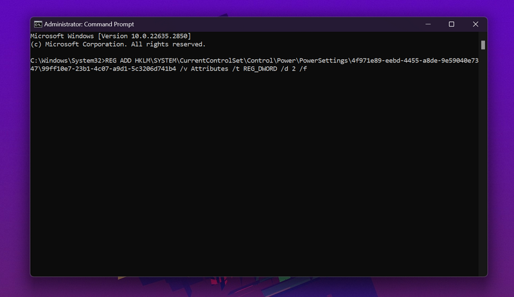Viewport: 514px width, 297px height.
Task: Click empty title bar area beside the title
Action: pyautogui.click(x=270, y=24)
